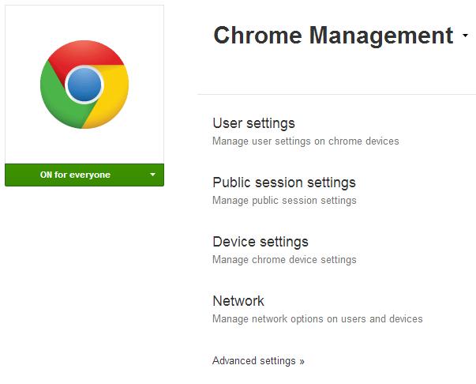Click the blue center circle of Chrome logo
The height and width of the screenshot is (384, 476).
coord(84,85)
